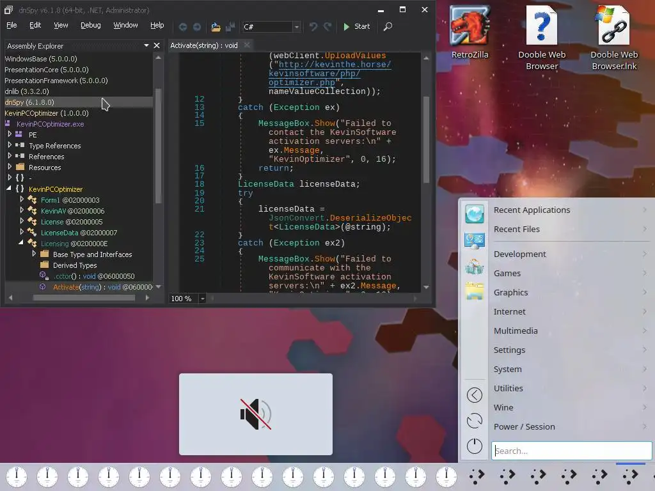Expand the KevinAV class node
Image resolution: width=655 pixels, height=491 pixels.
22,210
